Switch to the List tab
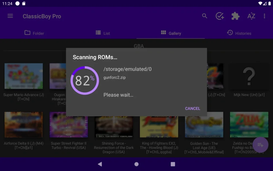The height and width of the screenshot is (171, 273). coord(103,33)
